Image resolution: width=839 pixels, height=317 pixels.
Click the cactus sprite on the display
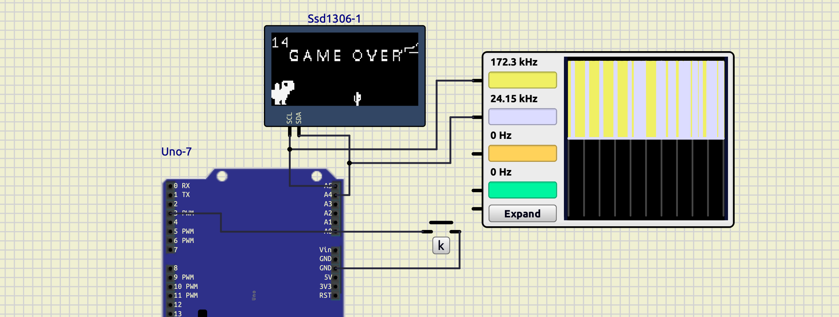(357, 98)
